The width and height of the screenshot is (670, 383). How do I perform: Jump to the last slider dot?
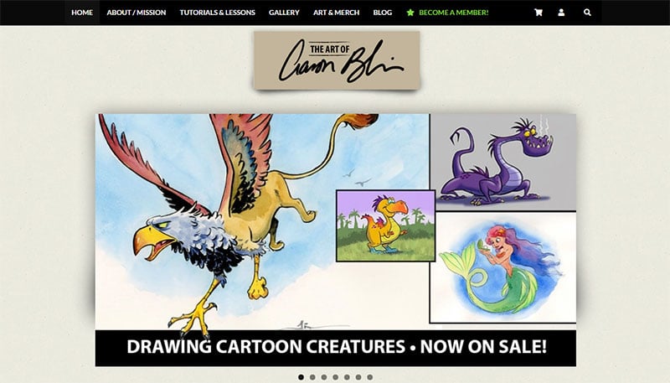[370, 377]
